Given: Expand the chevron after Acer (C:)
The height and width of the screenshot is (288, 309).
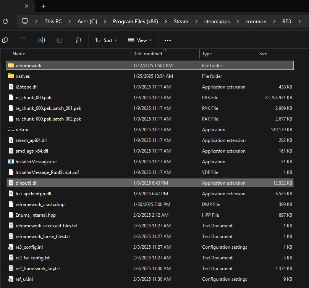Looking at the screenshot, I should click(x=105, y=21).
